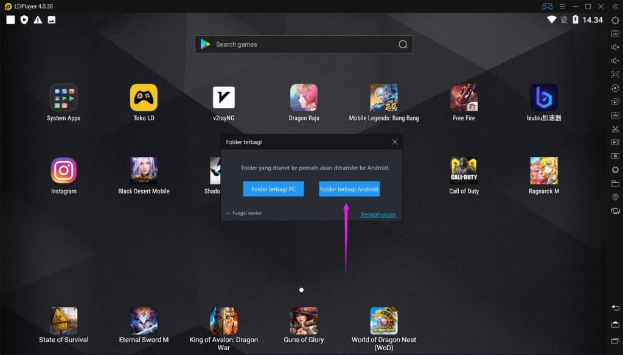Open the Pendahuluan link
623x355 pixels.
coord(378,215)
